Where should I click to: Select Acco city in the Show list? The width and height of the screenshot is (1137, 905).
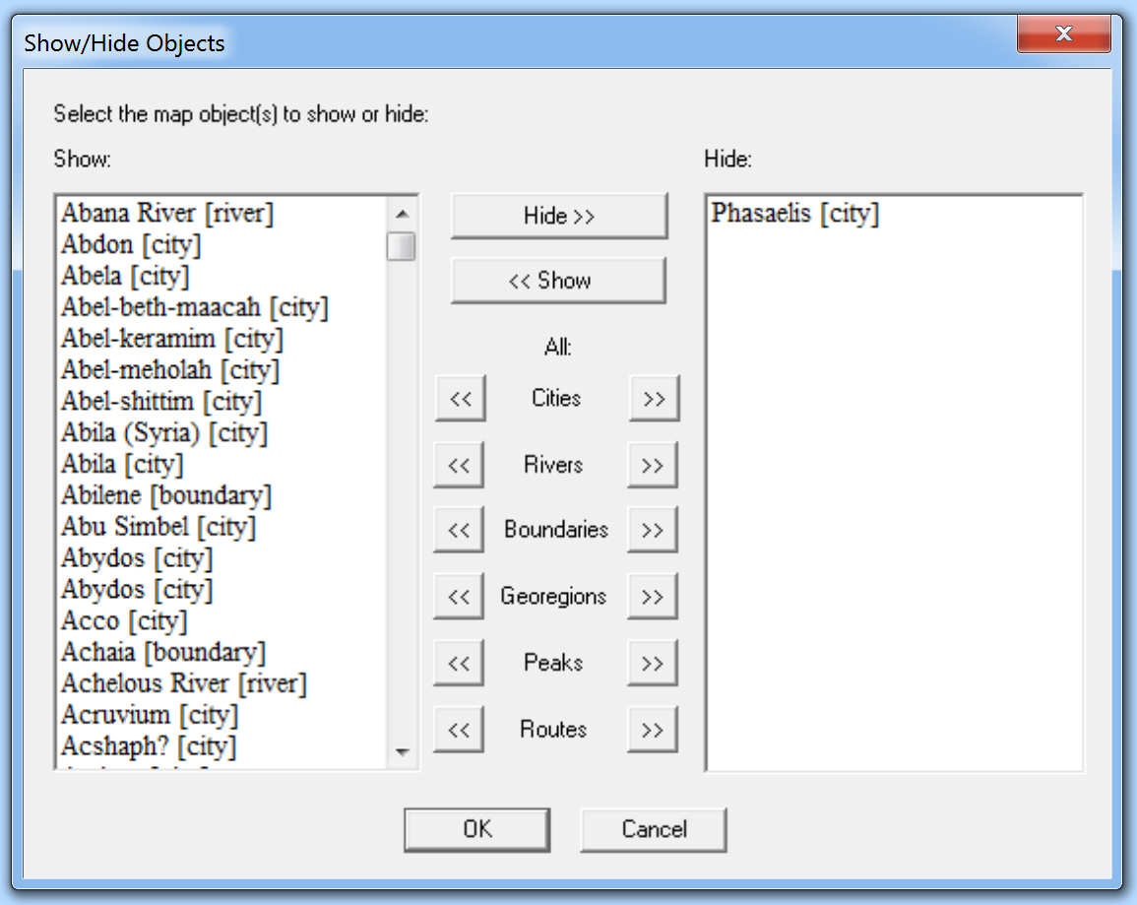(124, 620)
